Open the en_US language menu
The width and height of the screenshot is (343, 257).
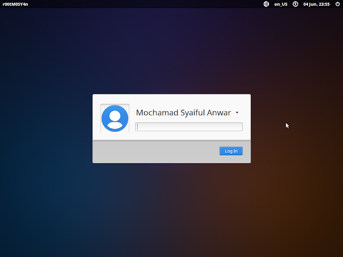point(281,4)
